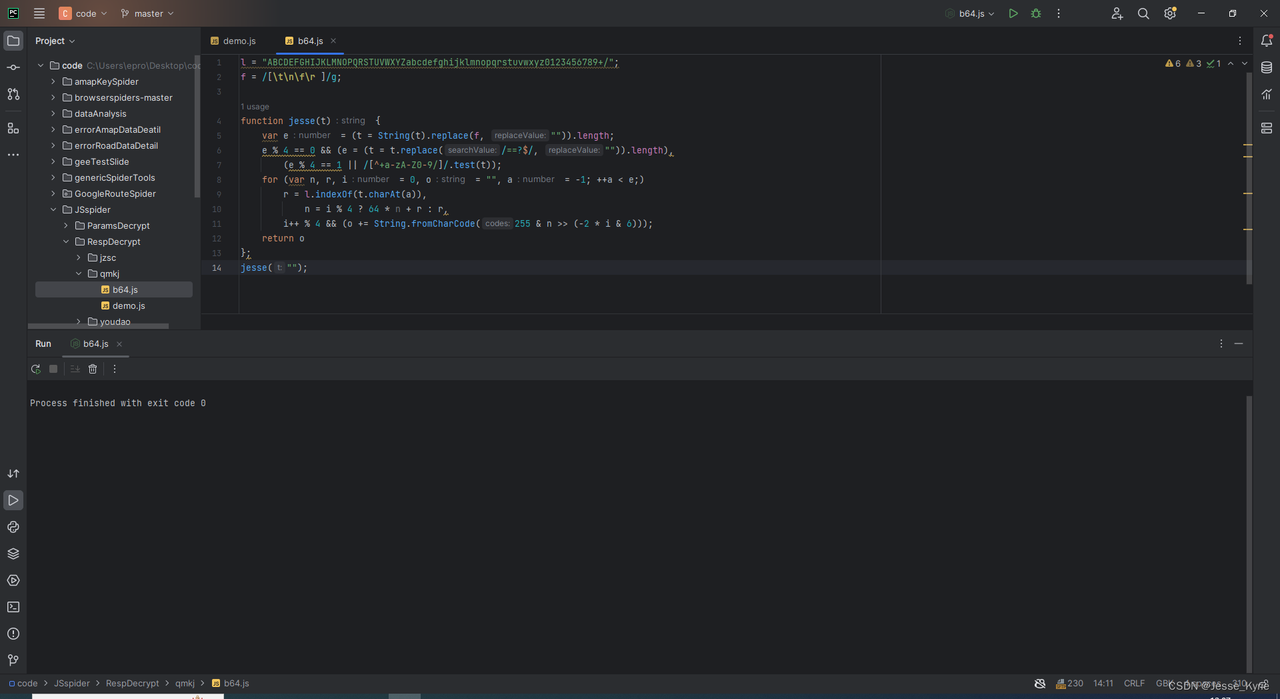Viewport: 1280px width, 699px height.
Task: Expand the jzsc folder
Action: [x=79, y=257]
